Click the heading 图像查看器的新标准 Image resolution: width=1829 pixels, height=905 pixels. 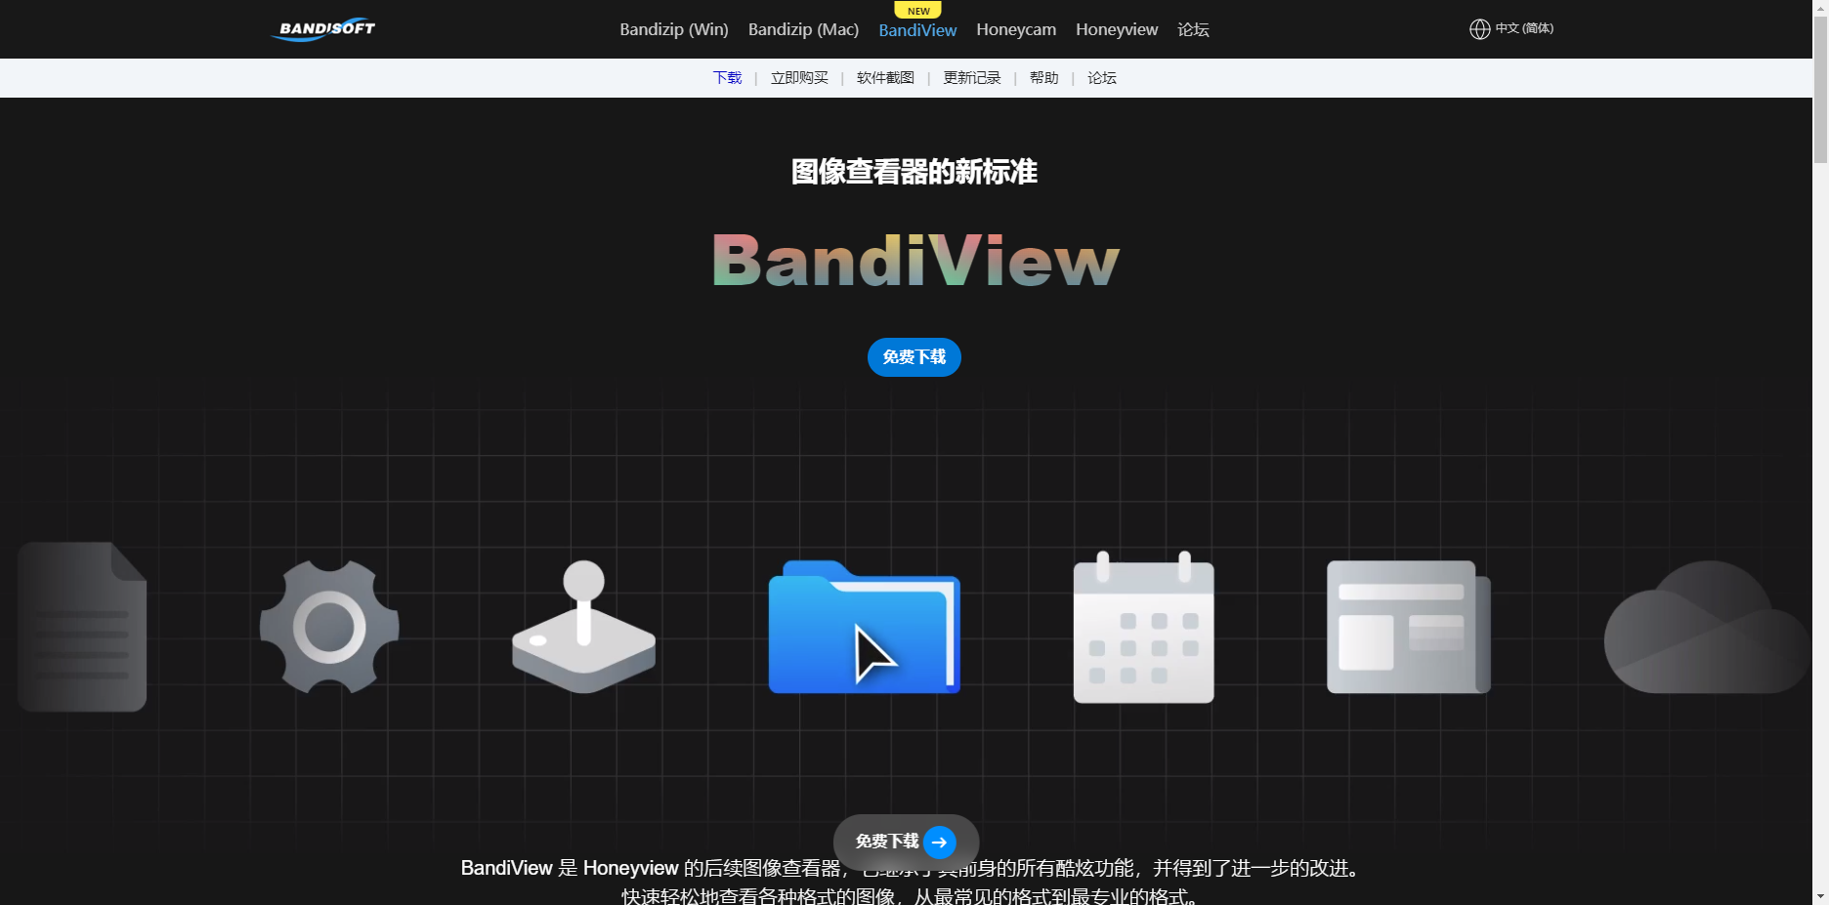tap(914, 172)
